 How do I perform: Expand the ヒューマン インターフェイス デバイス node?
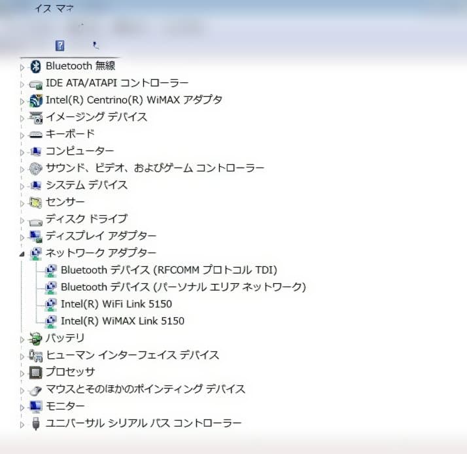click(x=22, y=357)
